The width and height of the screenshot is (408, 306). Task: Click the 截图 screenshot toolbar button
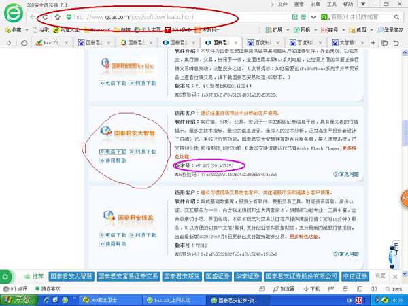[x=358, y=30]
